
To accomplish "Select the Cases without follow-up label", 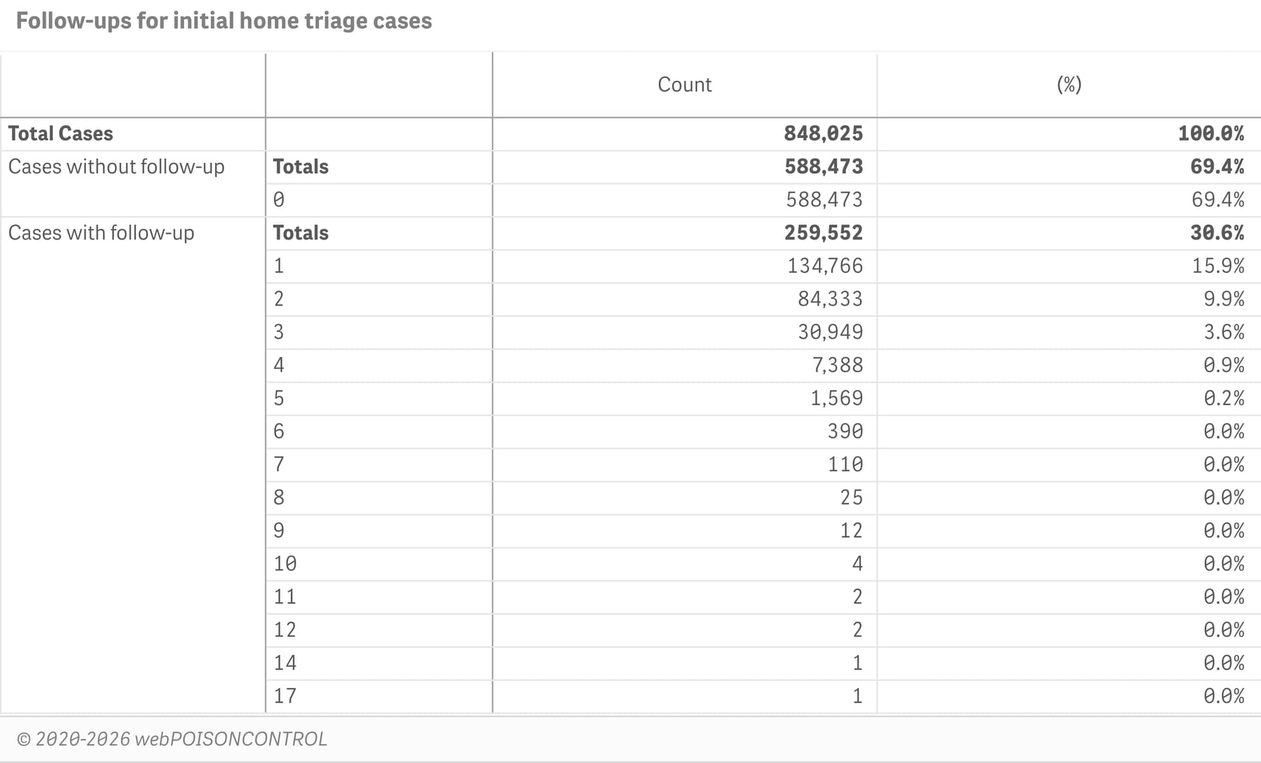I will click(116, 167).
